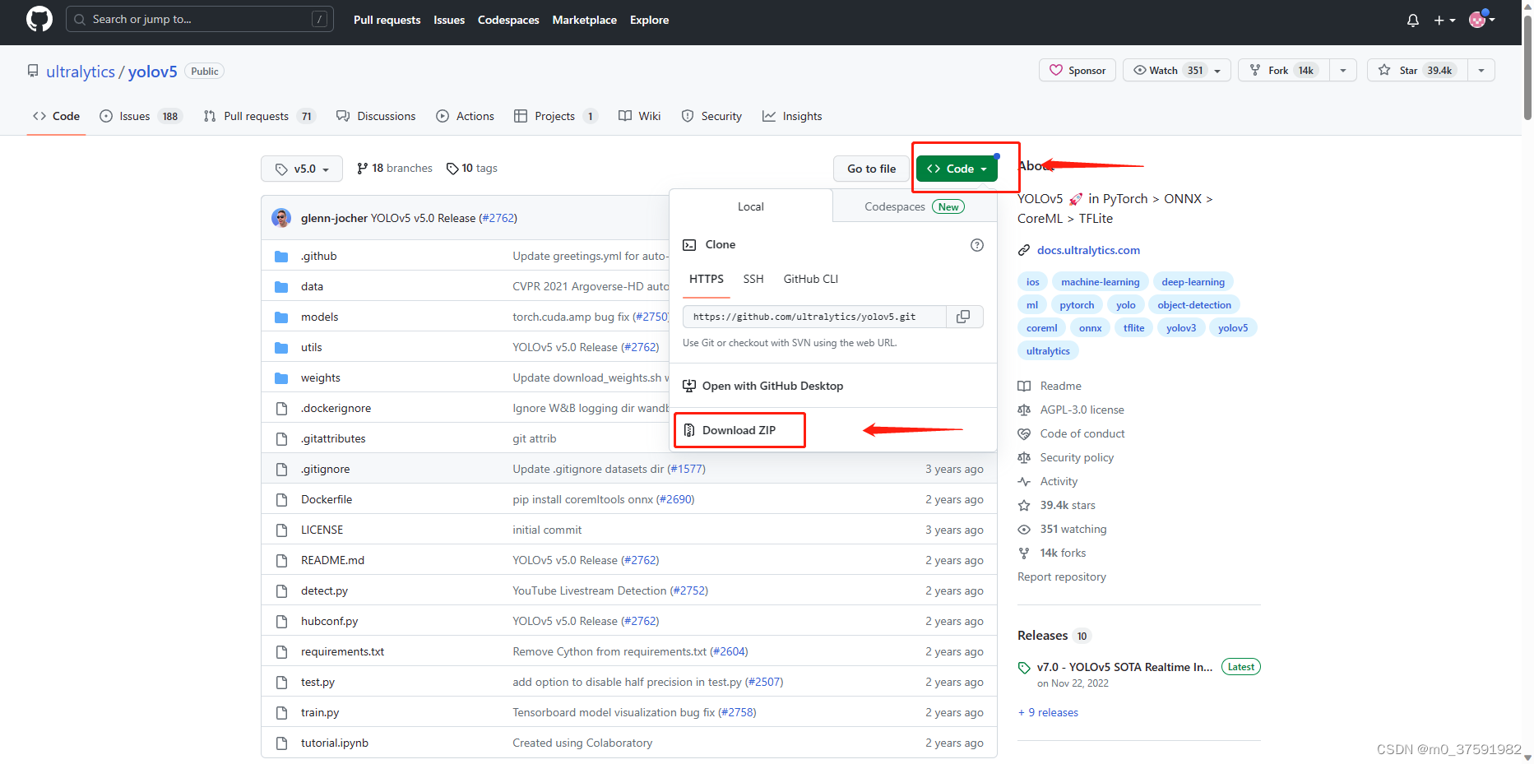The width and height of the screenshot is (1534, 764).
Task: Open the AGPL-3.0 license link
Action: click(1071, 410)
